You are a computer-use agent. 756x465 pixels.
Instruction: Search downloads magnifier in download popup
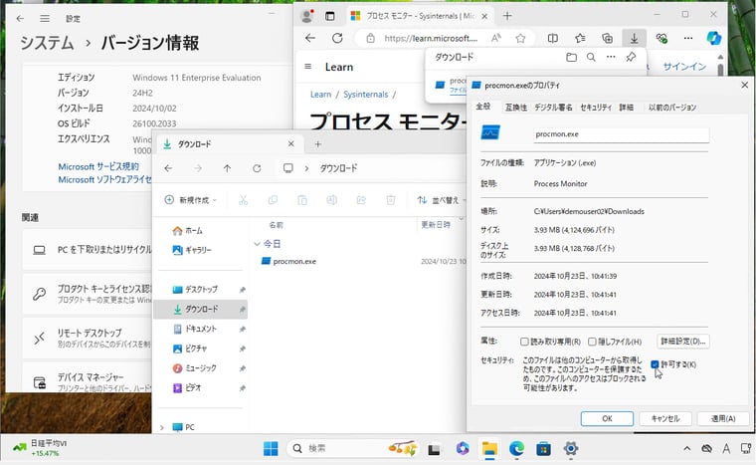(591, 58)
